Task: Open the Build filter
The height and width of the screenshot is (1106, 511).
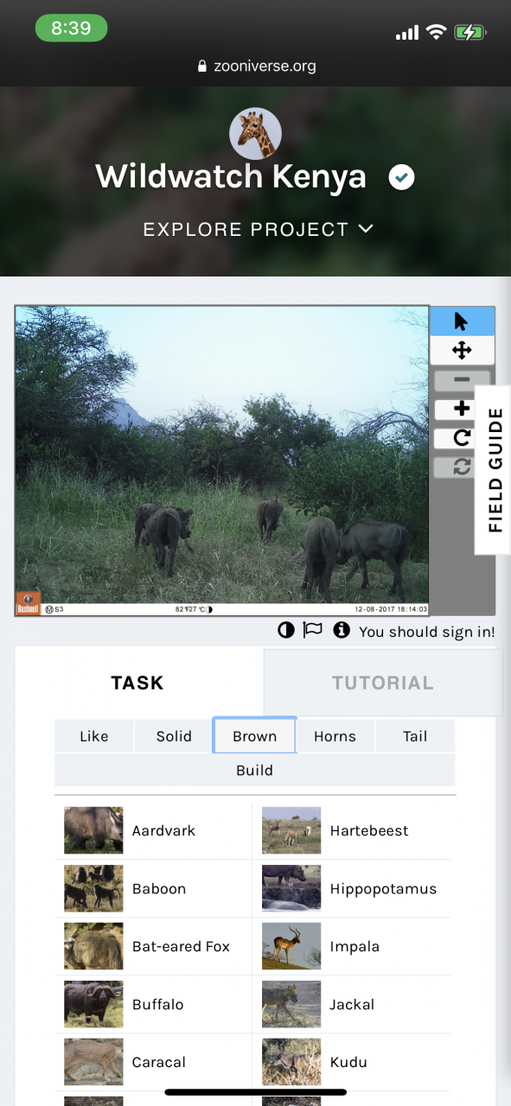Action: coord(255,770)
